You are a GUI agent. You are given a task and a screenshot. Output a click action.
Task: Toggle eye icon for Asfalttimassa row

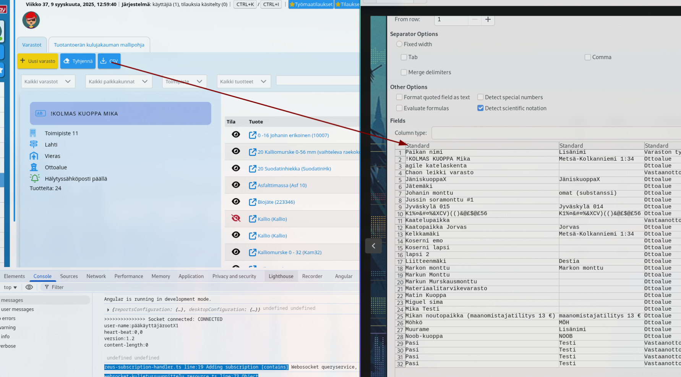click(236, 185)
